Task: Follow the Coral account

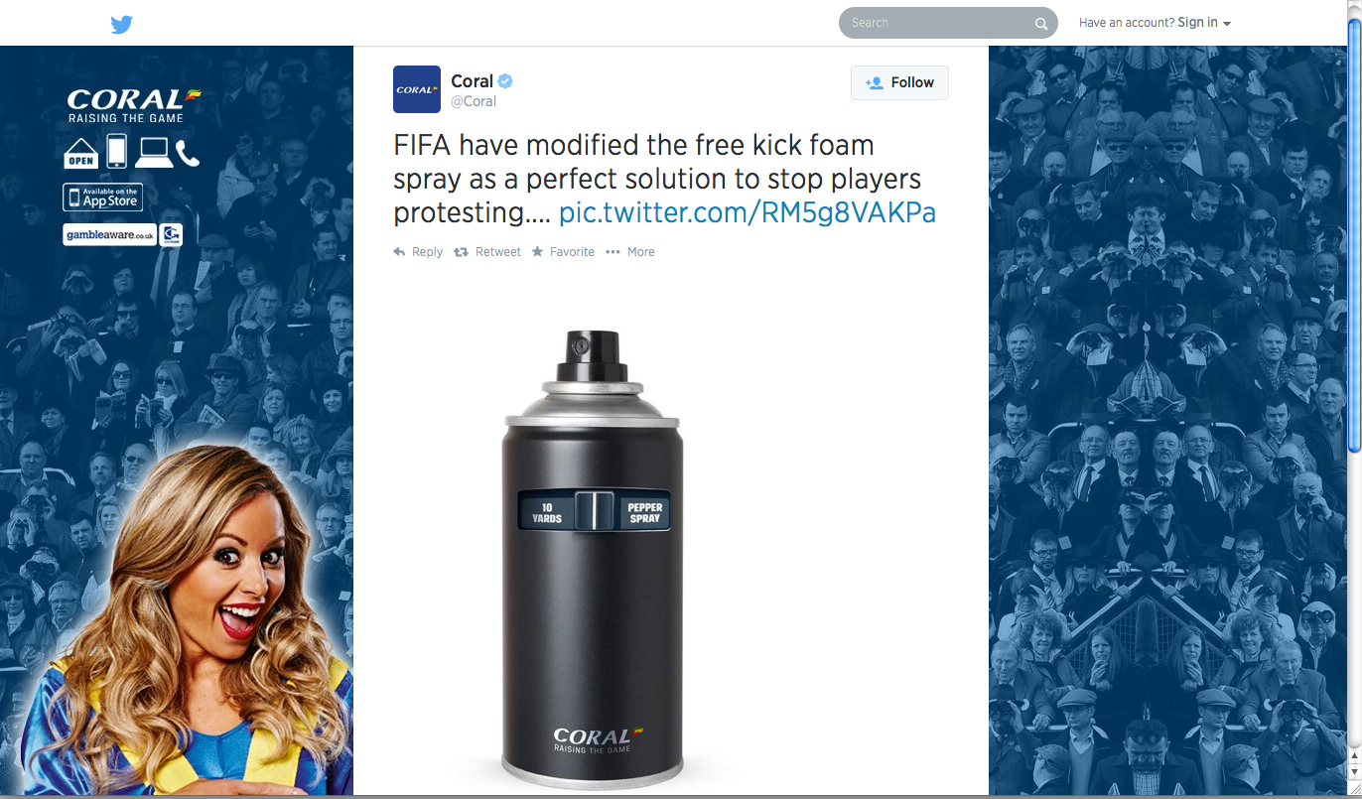Action: click(899, 82)
